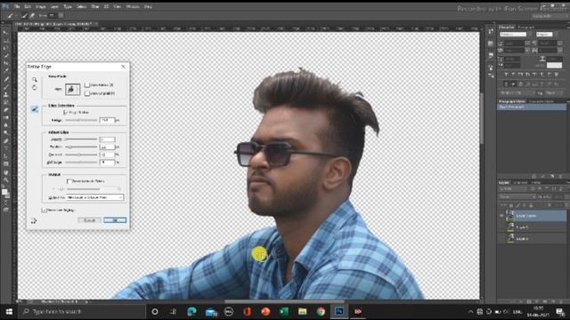Select the Move tool in the toolbar

(x=5, y=33)
